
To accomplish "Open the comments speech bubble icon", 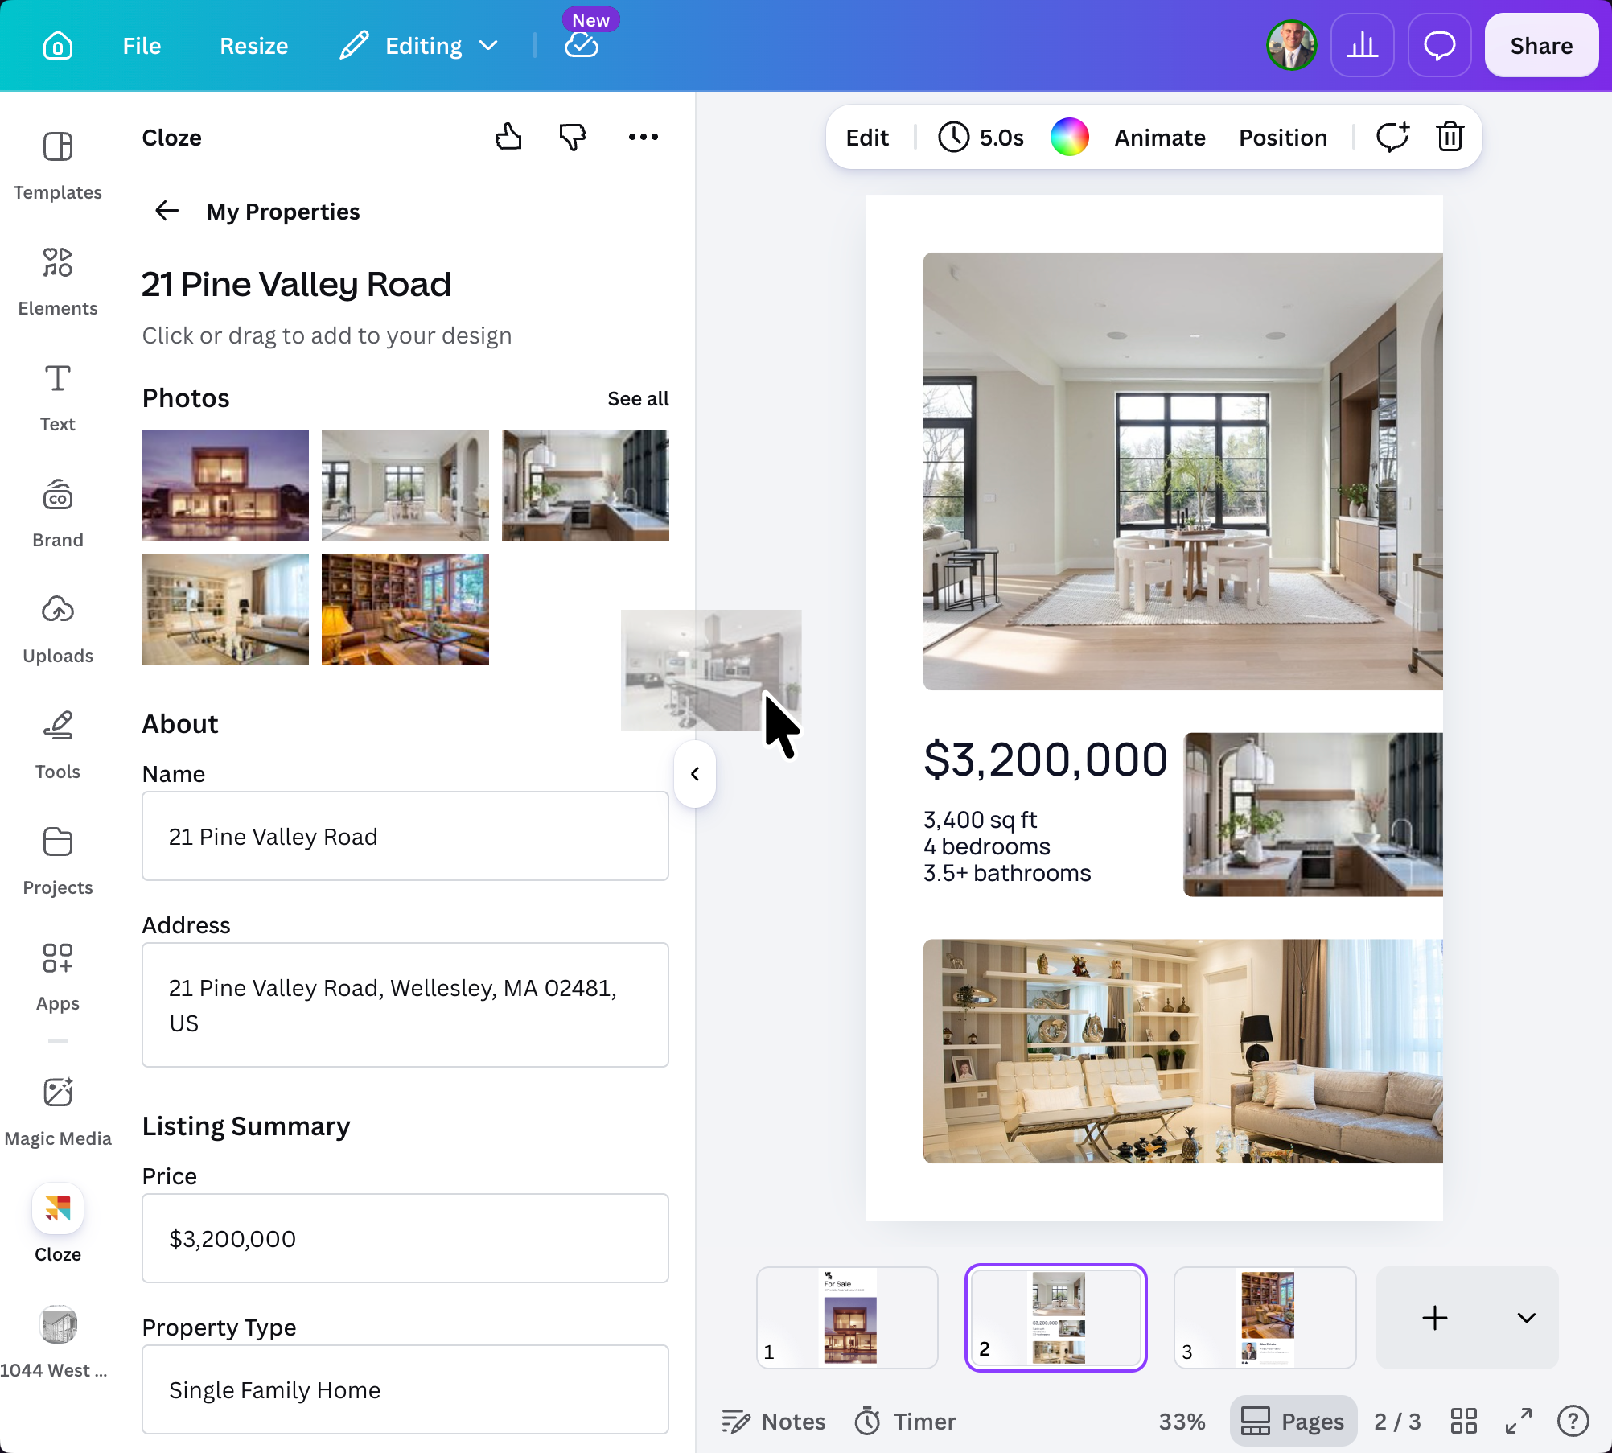I will (1440, 46).
